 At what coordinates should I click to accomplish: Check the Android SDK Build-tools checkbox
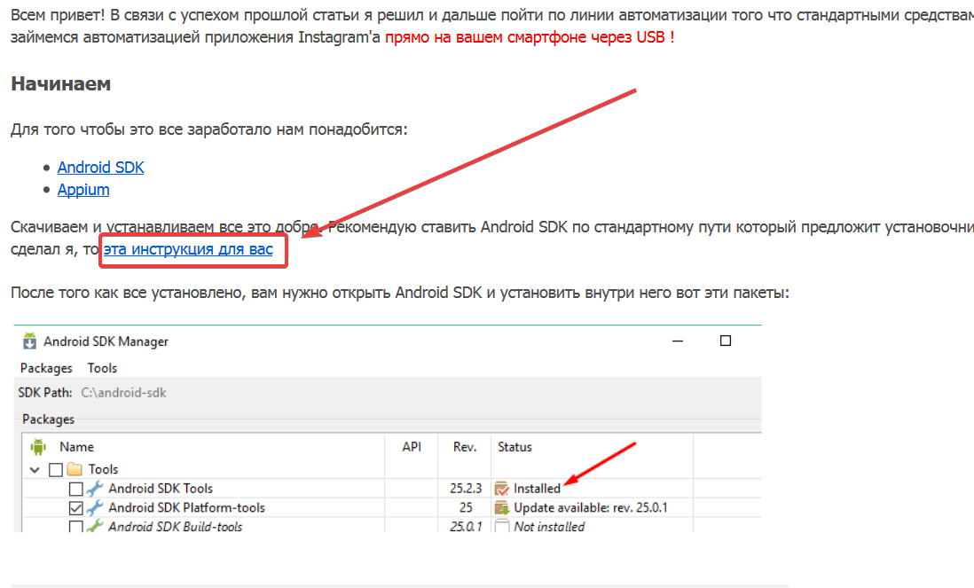75,527
